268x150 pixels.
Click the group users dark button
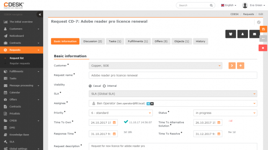(x=231, y=34)
